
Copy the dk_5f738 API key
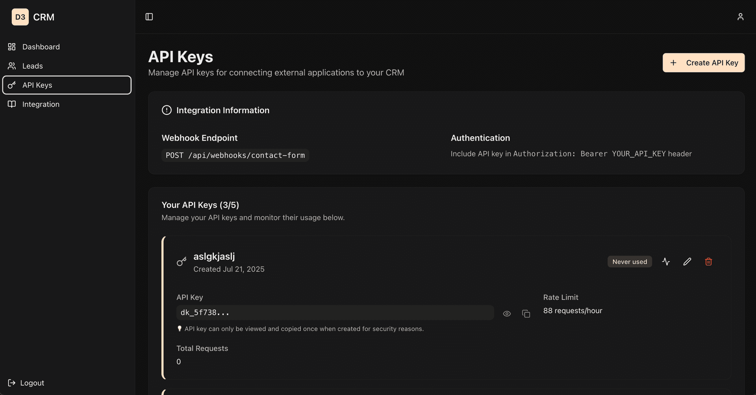(x=526, y=314)
